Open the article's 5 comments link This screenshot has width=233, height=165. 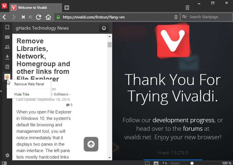pos(69,105)
